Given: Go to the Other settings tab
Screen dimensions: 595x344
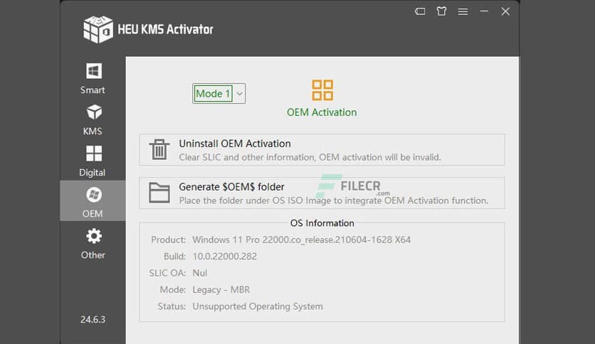Looking at the screenshot, I should pyautogui.click(x=93, y=244).
